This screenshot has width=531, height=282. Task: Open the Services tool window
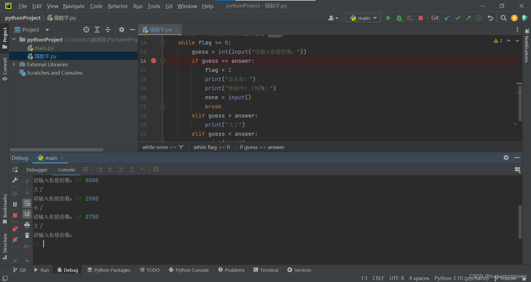pos(299,270)
